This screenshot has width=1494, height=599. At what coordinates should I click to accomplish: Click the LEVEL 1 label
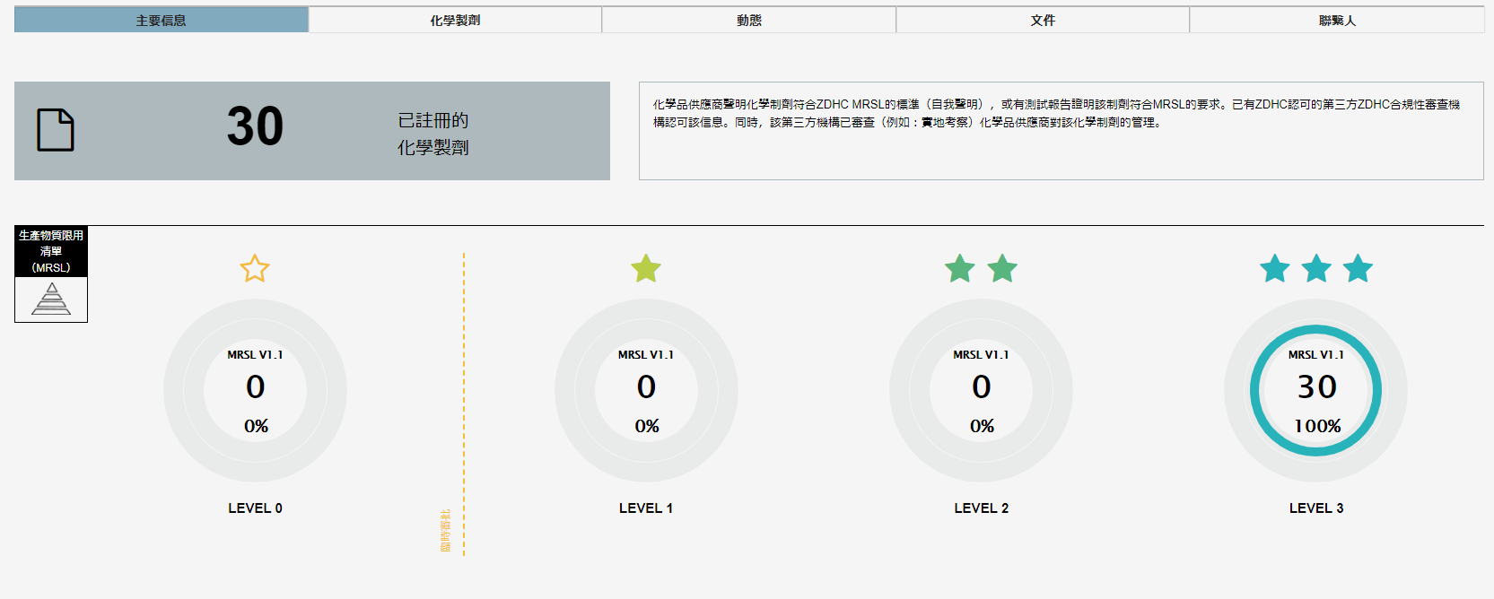point(646,508)
